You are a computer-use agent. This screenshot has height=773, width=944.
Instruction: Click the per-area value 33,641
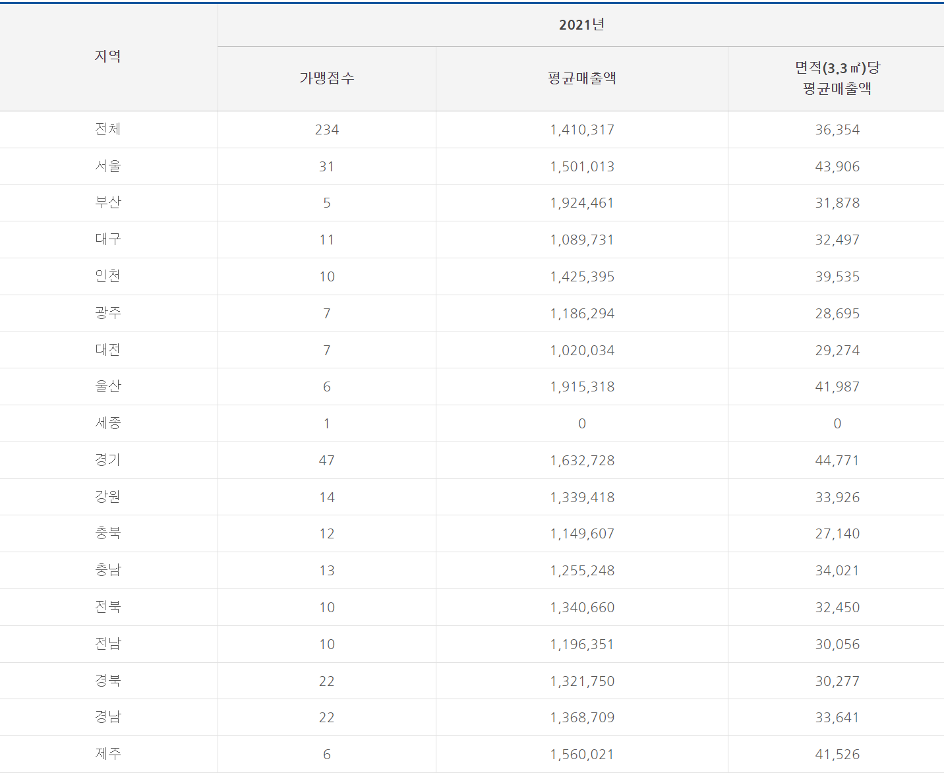pos(837,718)
